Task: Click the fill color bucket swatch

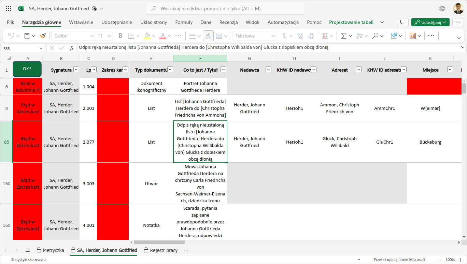Action: [x=147, y=36]
